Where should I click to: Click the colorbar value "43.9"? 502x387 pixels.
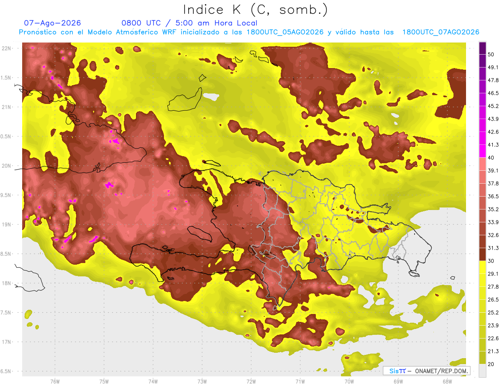tap(493, 119)
